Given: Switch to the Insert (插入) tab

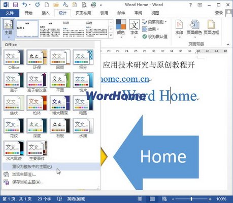Looking at the screenshot, I should (45, 13).
